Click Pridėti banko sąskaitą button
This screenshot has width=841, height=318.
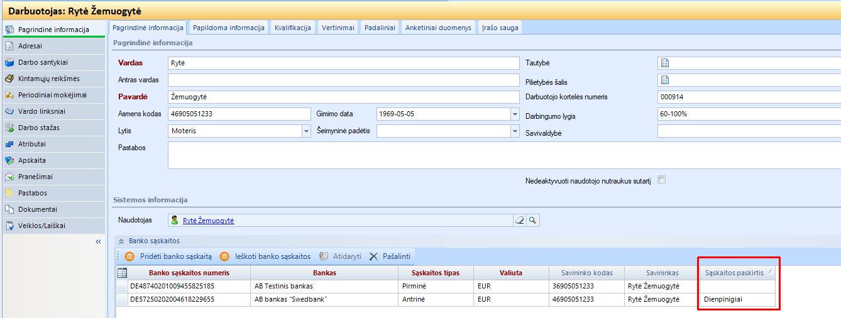tap(168, 256)
